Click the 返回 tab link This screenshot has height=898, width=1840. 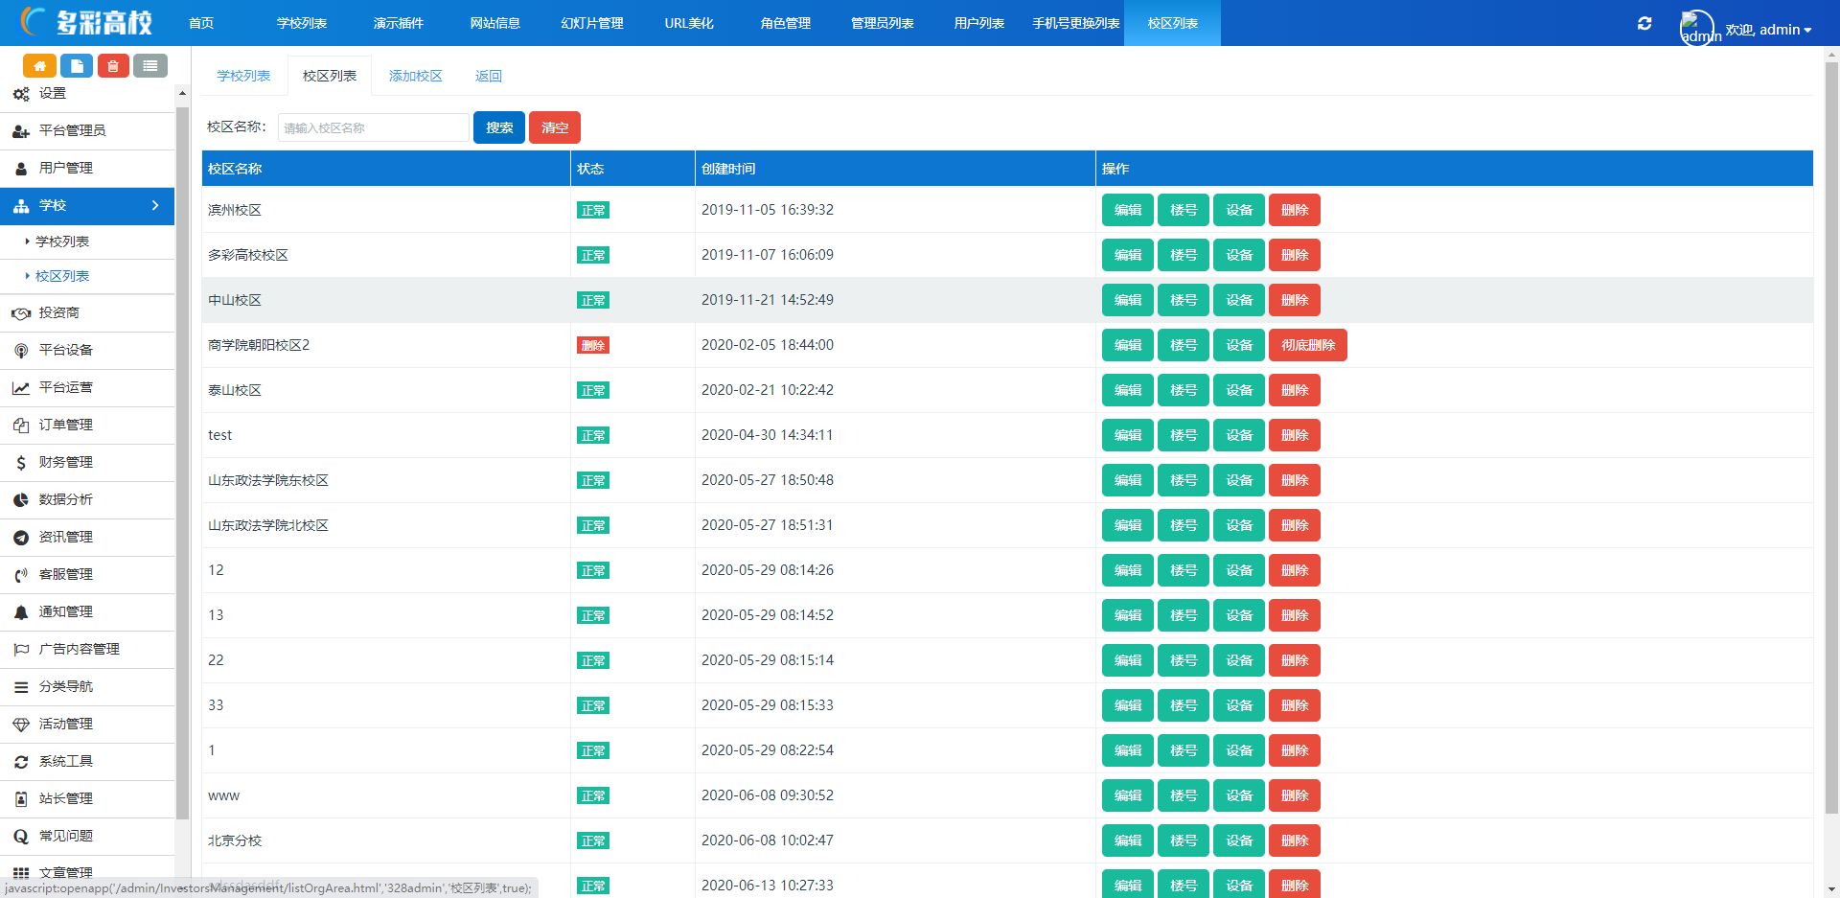[x=489, y=76]
